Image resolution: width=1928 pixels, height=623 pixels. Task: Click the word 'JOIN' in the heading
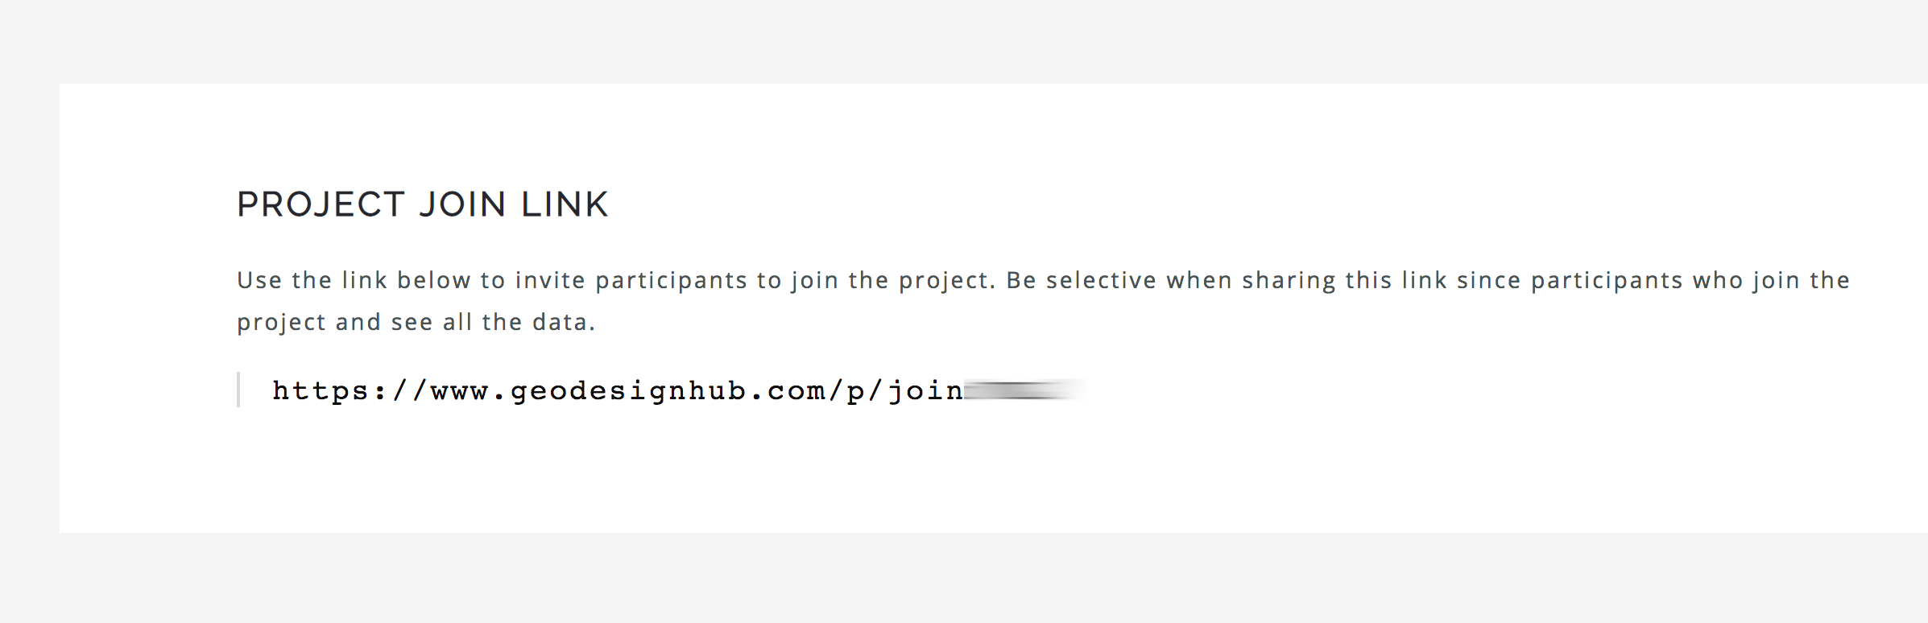pos(462,204)
